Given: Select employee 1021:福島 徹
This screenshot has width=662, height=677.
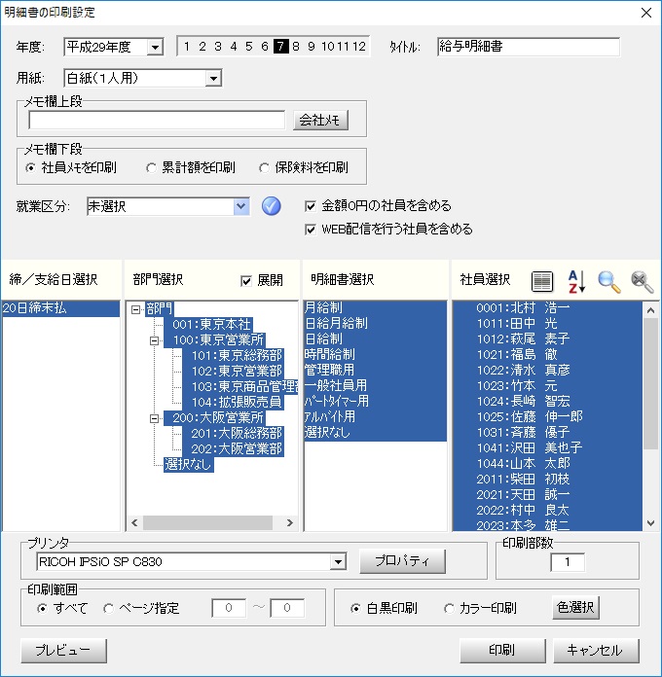Looking at the screenshot, I should pos(547,354).
